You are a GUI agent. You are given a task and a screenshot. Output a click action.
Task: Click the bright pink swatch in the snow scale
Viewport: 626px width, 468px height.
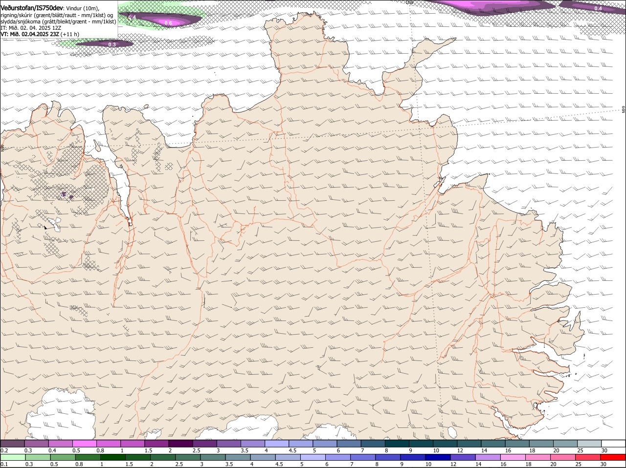[84, 443]
